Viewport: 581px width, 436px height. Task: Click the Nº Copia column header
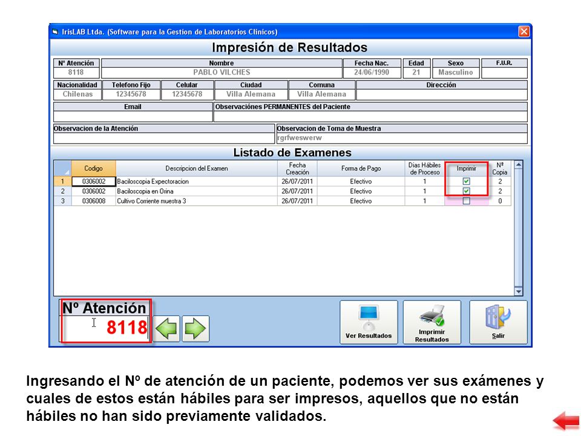(500, 168)
